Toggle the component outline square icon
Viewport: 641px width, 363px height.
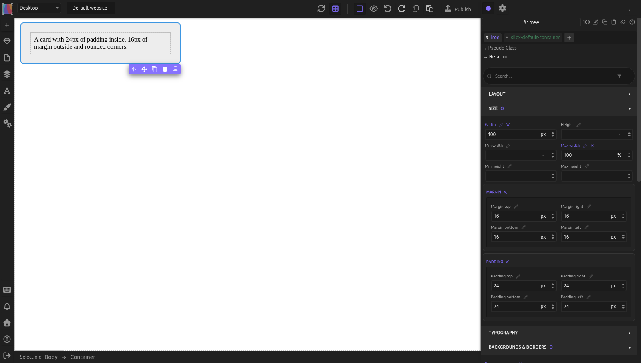(360, 8)
